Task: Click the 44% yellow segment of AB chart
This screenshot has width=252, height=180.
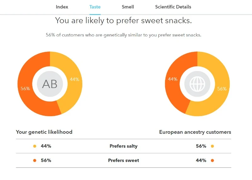Action: click(74, 79)
